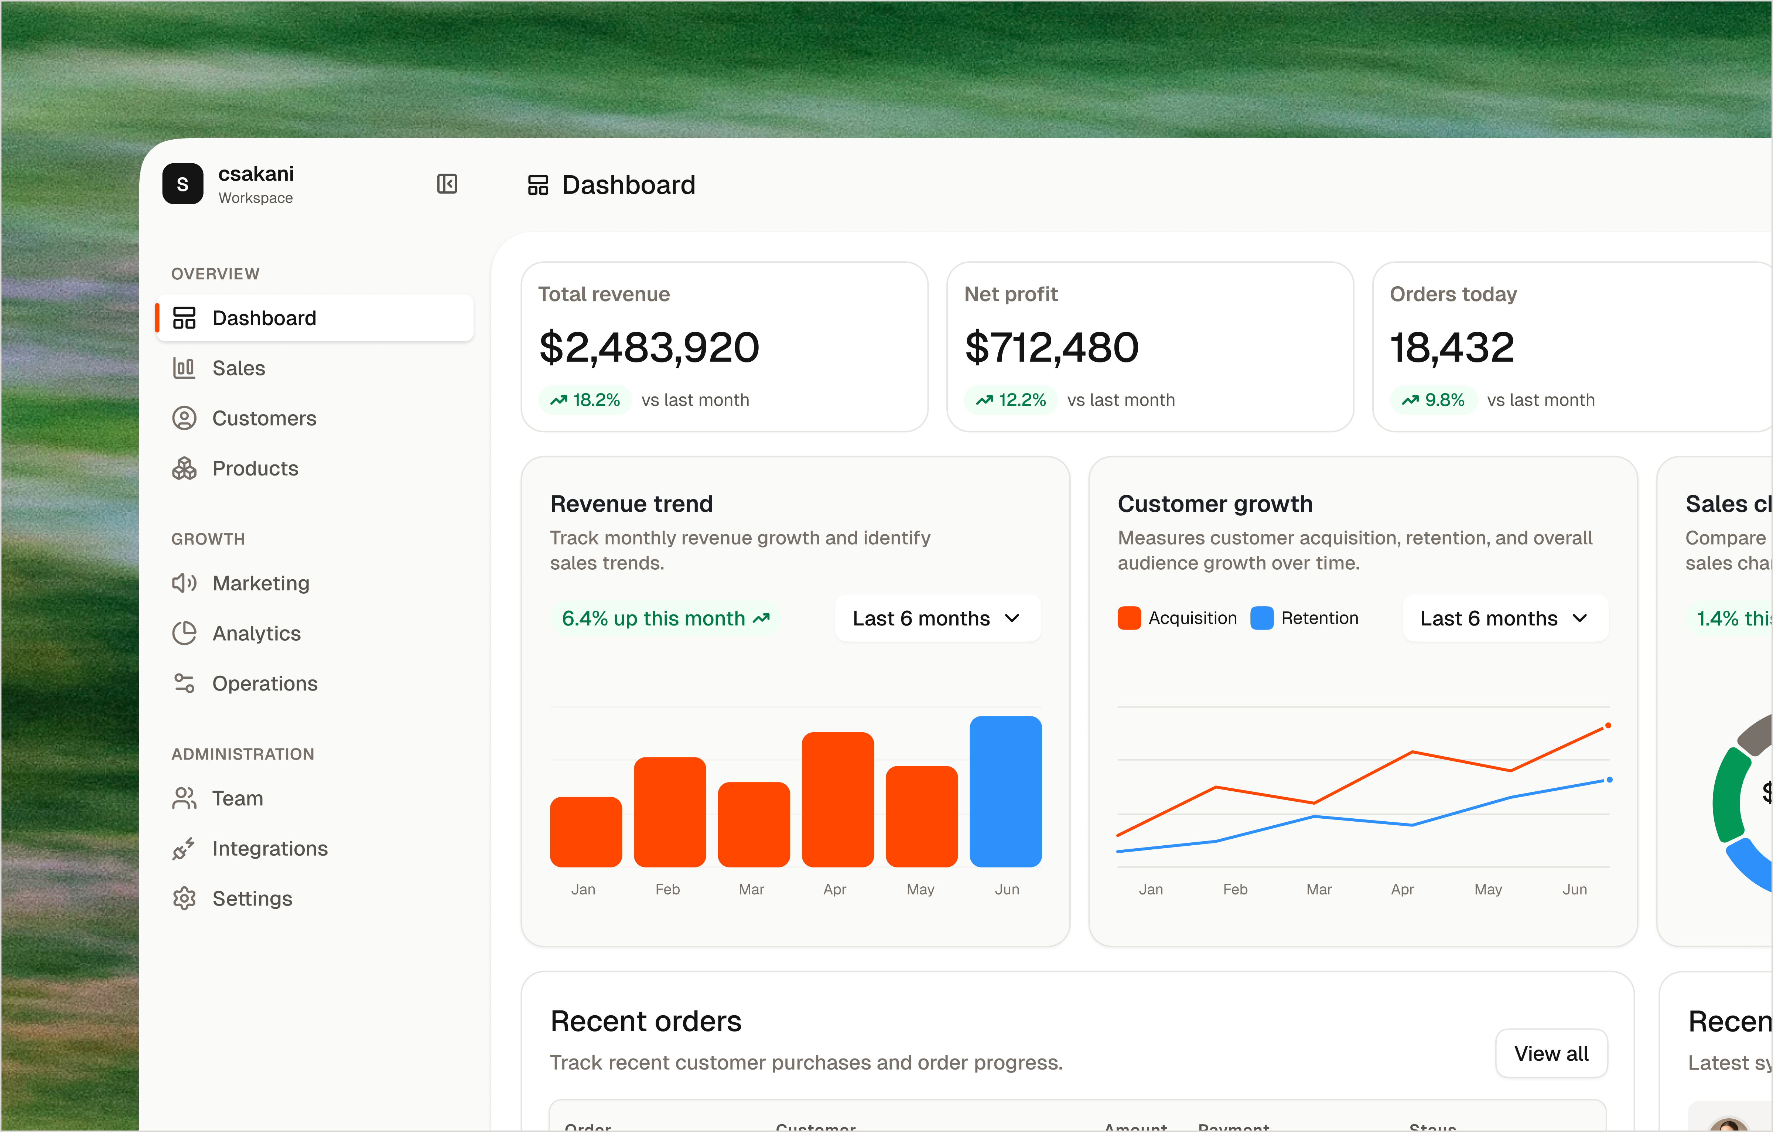1773x1132 pixels.
Task: Open the Analytics section
Action: pos(315,633)
